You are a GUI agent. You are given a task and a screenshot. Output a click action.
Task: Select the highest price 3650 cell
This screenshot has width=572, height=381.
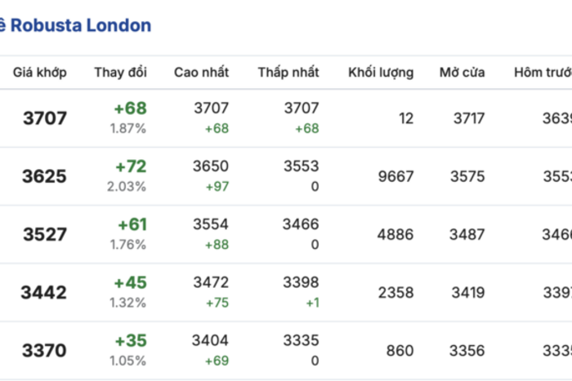211,166
